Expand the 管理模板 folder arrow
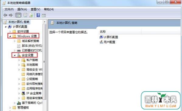Screen dimensions: 182x111 pos(10,108)
